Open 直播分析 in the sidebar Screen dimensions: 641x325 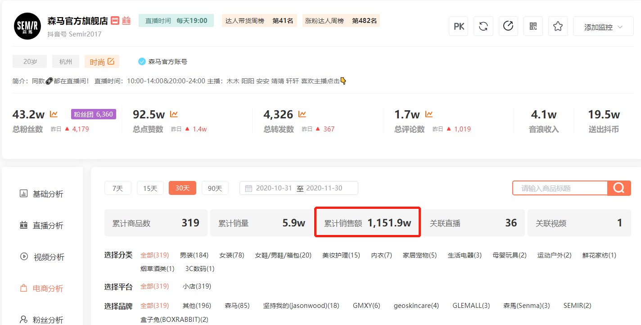(41, 226)
